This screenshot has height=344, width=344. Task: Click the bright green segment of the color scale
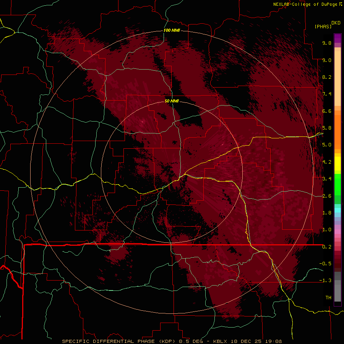pos(338,184)
